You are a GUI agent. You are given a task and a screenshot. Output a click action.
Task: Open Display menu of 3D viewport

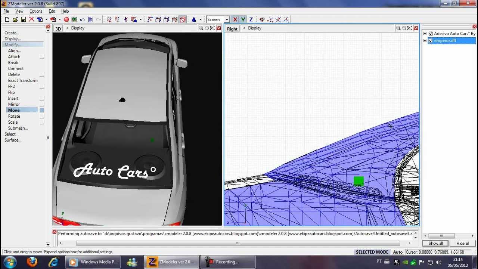pos(78,28)
